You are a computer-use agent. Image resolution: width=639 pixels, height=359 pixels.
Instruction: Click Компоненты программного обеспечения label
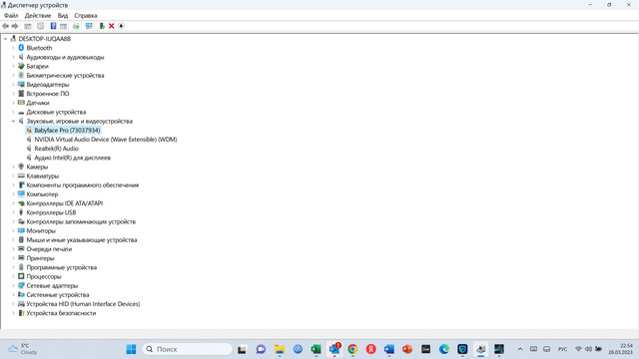tap(83, 184)
